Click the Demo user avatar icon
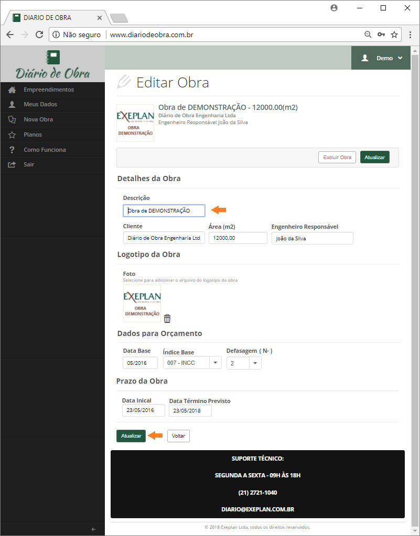Image resolution: width=420 pixels, height=536 pixels. pyautogui.click(x=365, y=58)
